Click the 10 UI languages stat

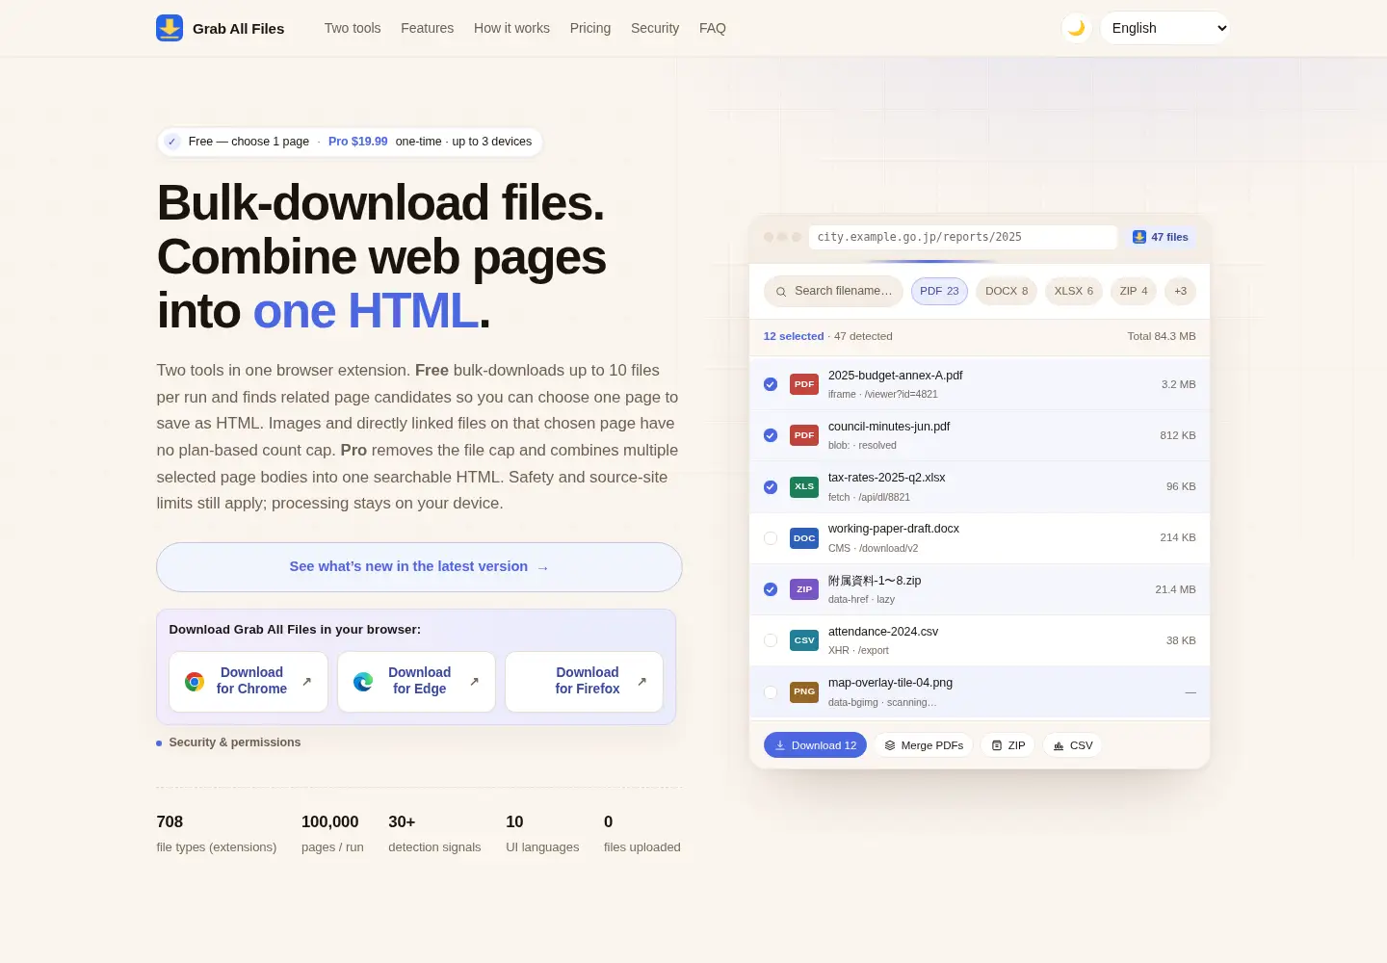(542, 834)
